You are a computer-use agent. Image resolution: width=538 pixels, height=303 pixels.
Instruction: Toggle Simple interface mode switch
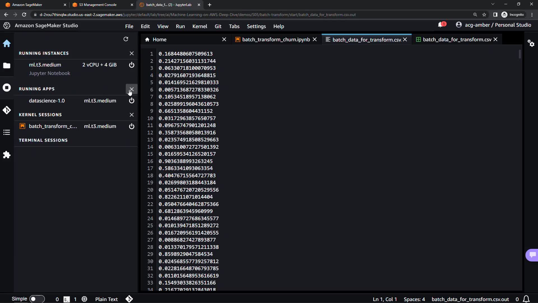pos(37,299)
